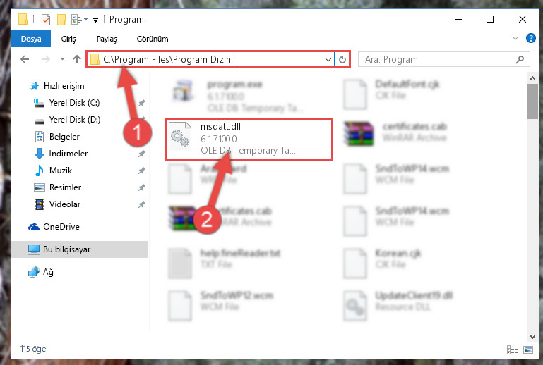The height and width of the screenshot is (365, 543).
Task: Open the Paylaş ribbon tab
Action: 107,39
